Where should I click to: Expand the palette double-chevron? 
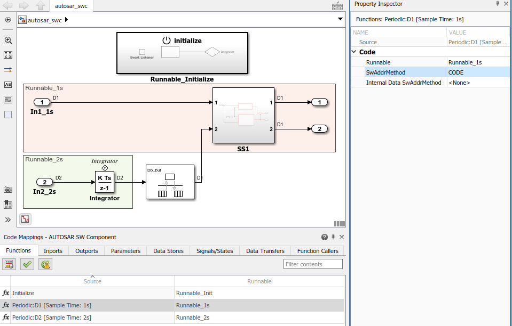click(x=8, y=220)
